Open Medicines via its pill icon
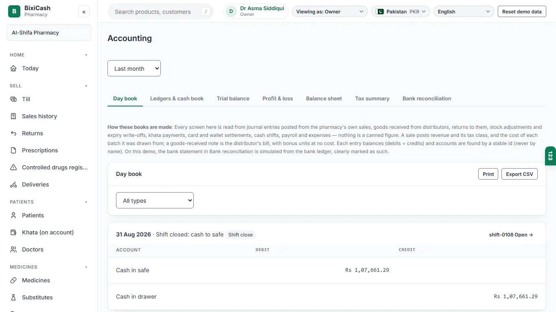 click(x=13, y=280)
